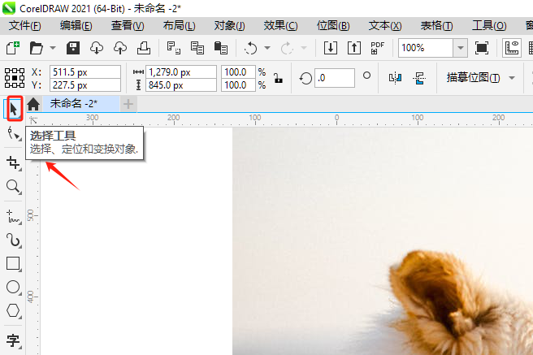Toggle full-screen preview icon

482,48
